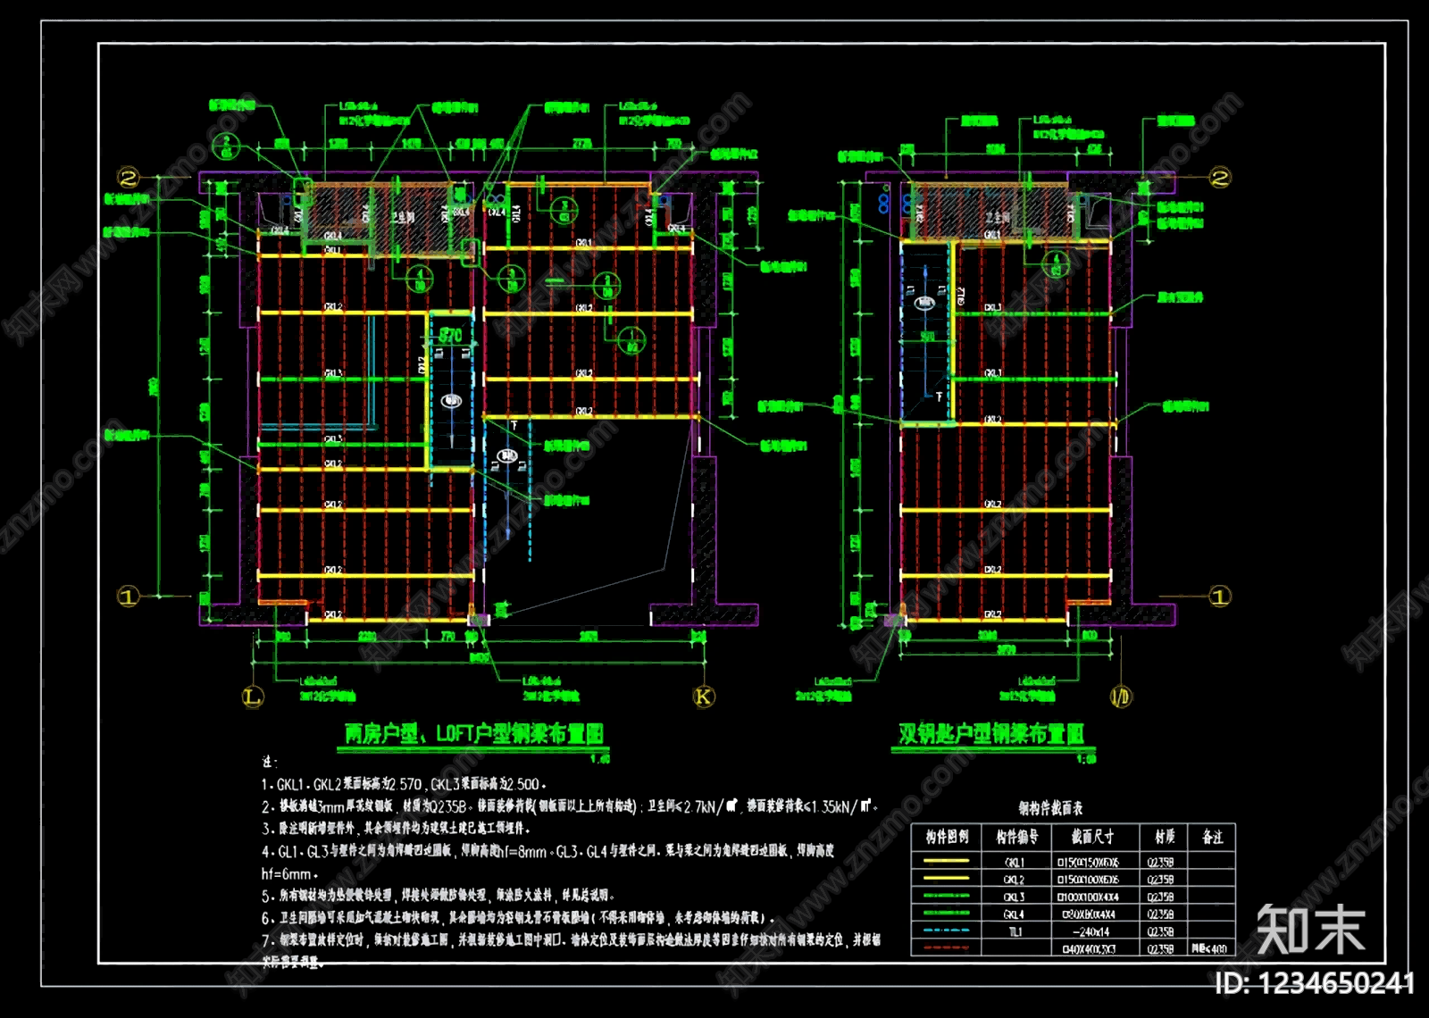Click the 注: notes heading
Screen dimensions: 1429x1018
pyautogui.click(x=269, y=762)
